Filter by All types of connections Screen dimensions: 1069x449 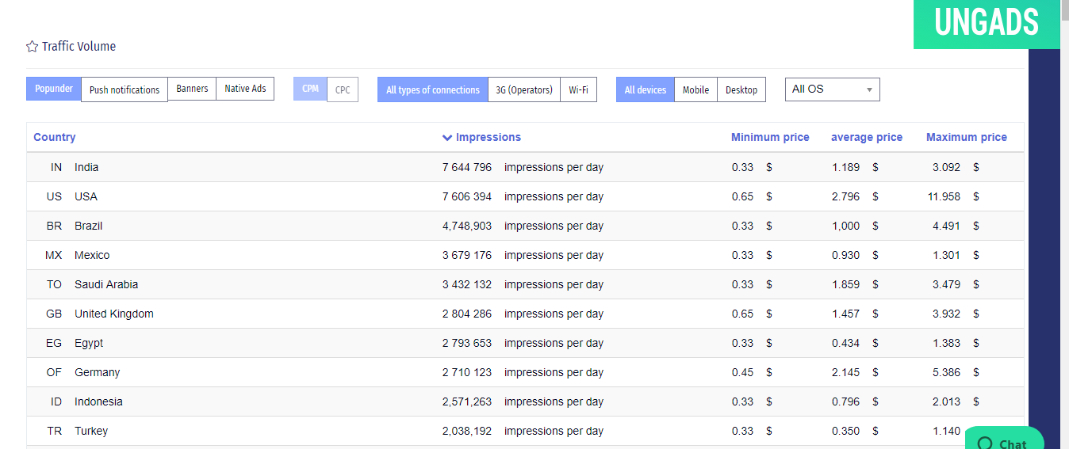pyautogui.click(x=432, y=89)
